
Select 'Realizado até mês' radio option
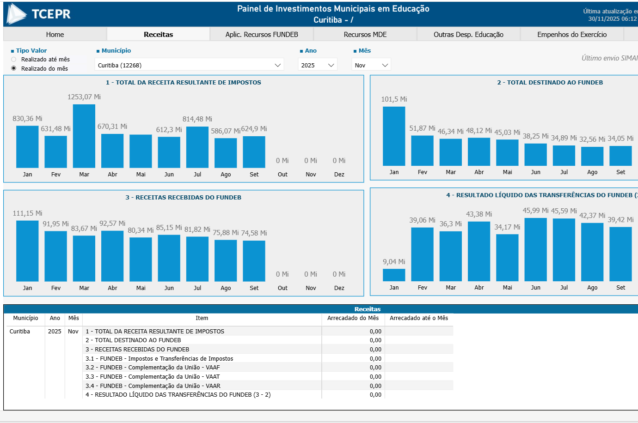pyautogui.click(x=14, y=60)
